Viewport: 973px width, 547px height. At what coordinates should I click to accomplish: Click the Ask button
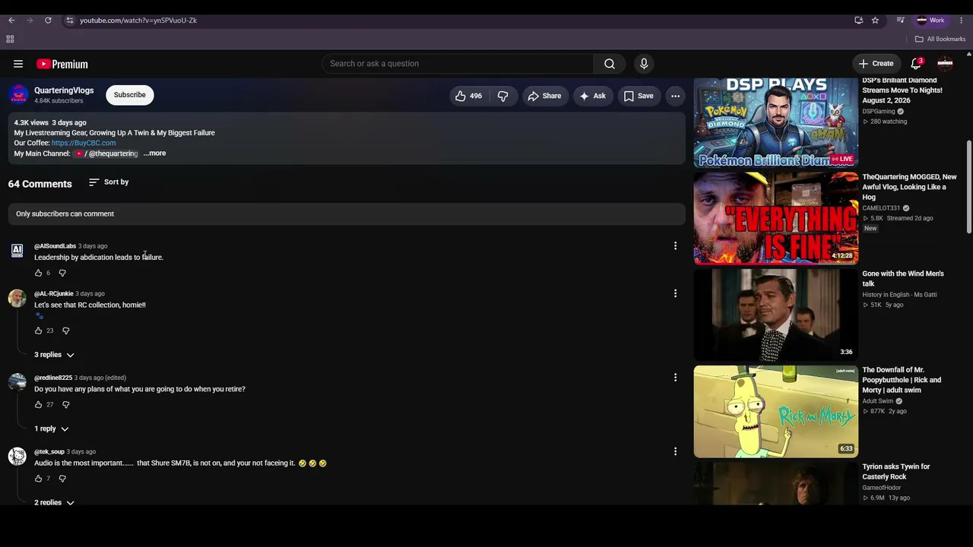click(x=592, y=96)
